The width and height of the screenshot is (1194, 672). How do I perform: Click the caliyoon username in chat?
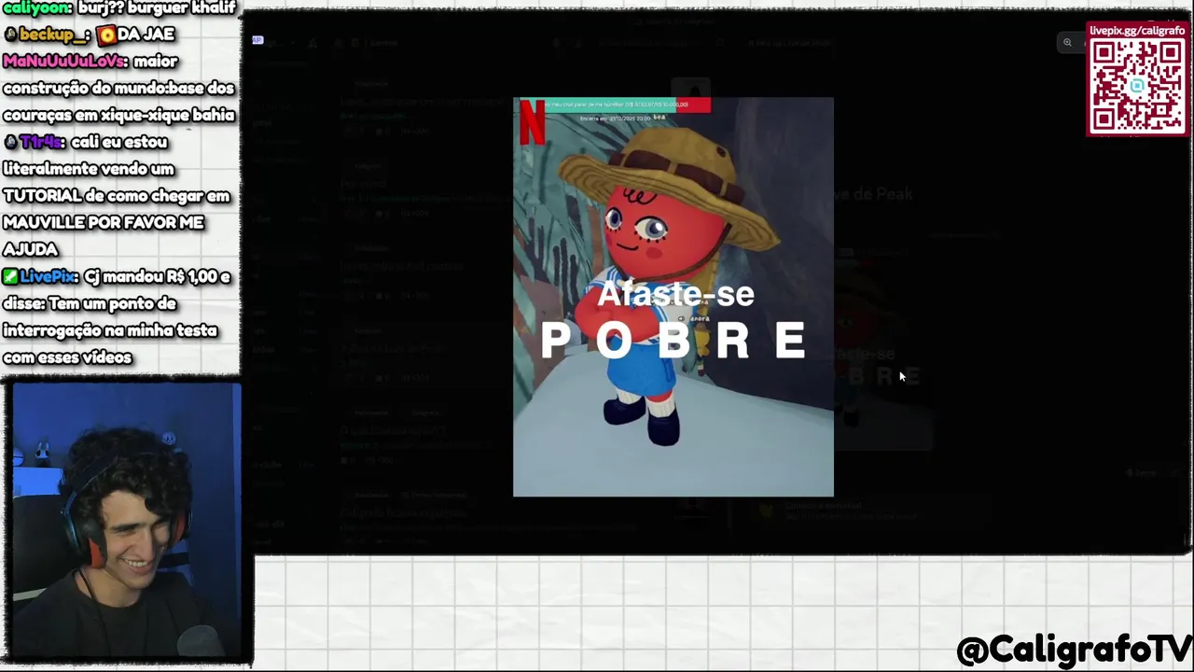35,7
